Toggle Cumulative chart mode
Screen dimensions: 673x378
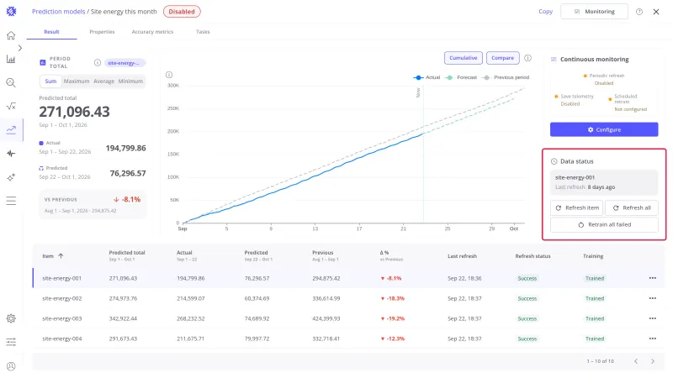click(464, 58)
